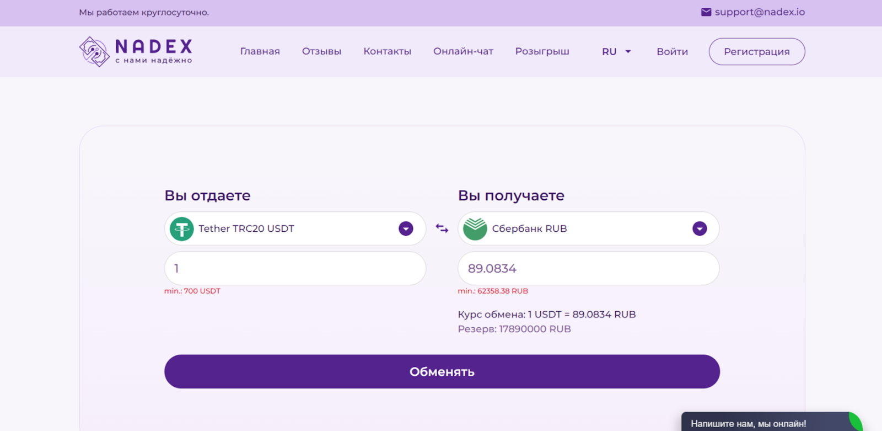Open the Главная menu item
882x431 pixels.
pos(260,51)
